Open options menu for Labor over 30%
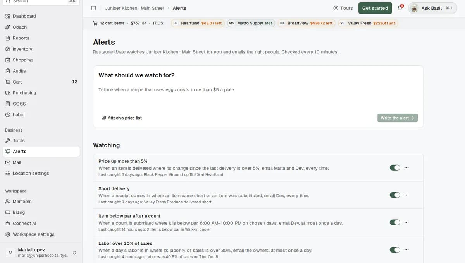Viewport: 465px width, 263px height. pyautogui.click(x=406, y=250)
